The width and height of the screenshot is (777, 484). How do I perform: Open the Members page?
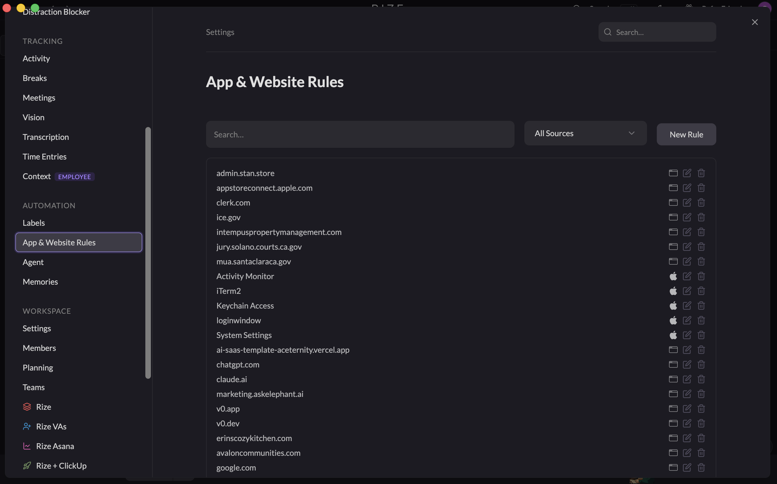point(39,348)
